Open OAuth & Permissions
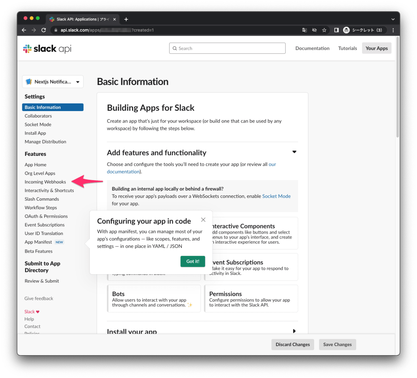This screenshot has width=417, height=378. click(46, 216)
